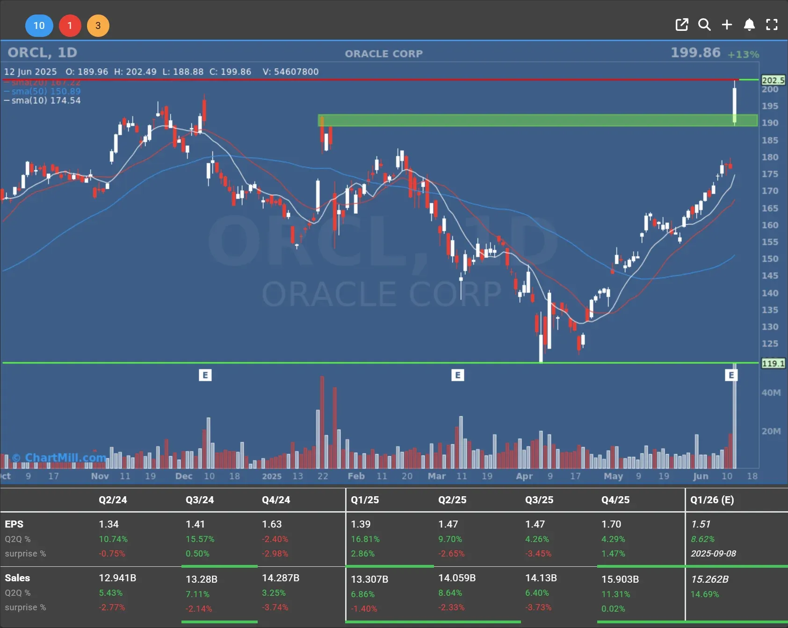Click the blue badge showing 10
788x628 pixels.
[39, 26]
